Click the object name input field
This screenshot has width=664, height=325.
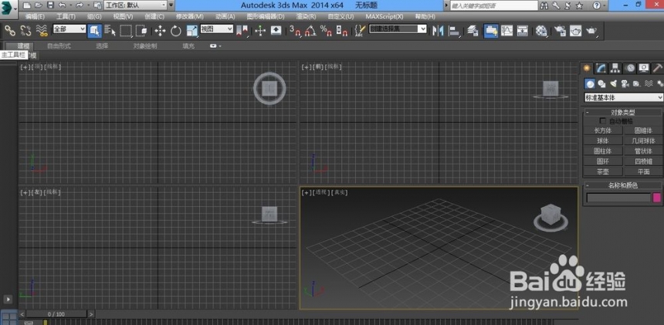pos(618,197)
